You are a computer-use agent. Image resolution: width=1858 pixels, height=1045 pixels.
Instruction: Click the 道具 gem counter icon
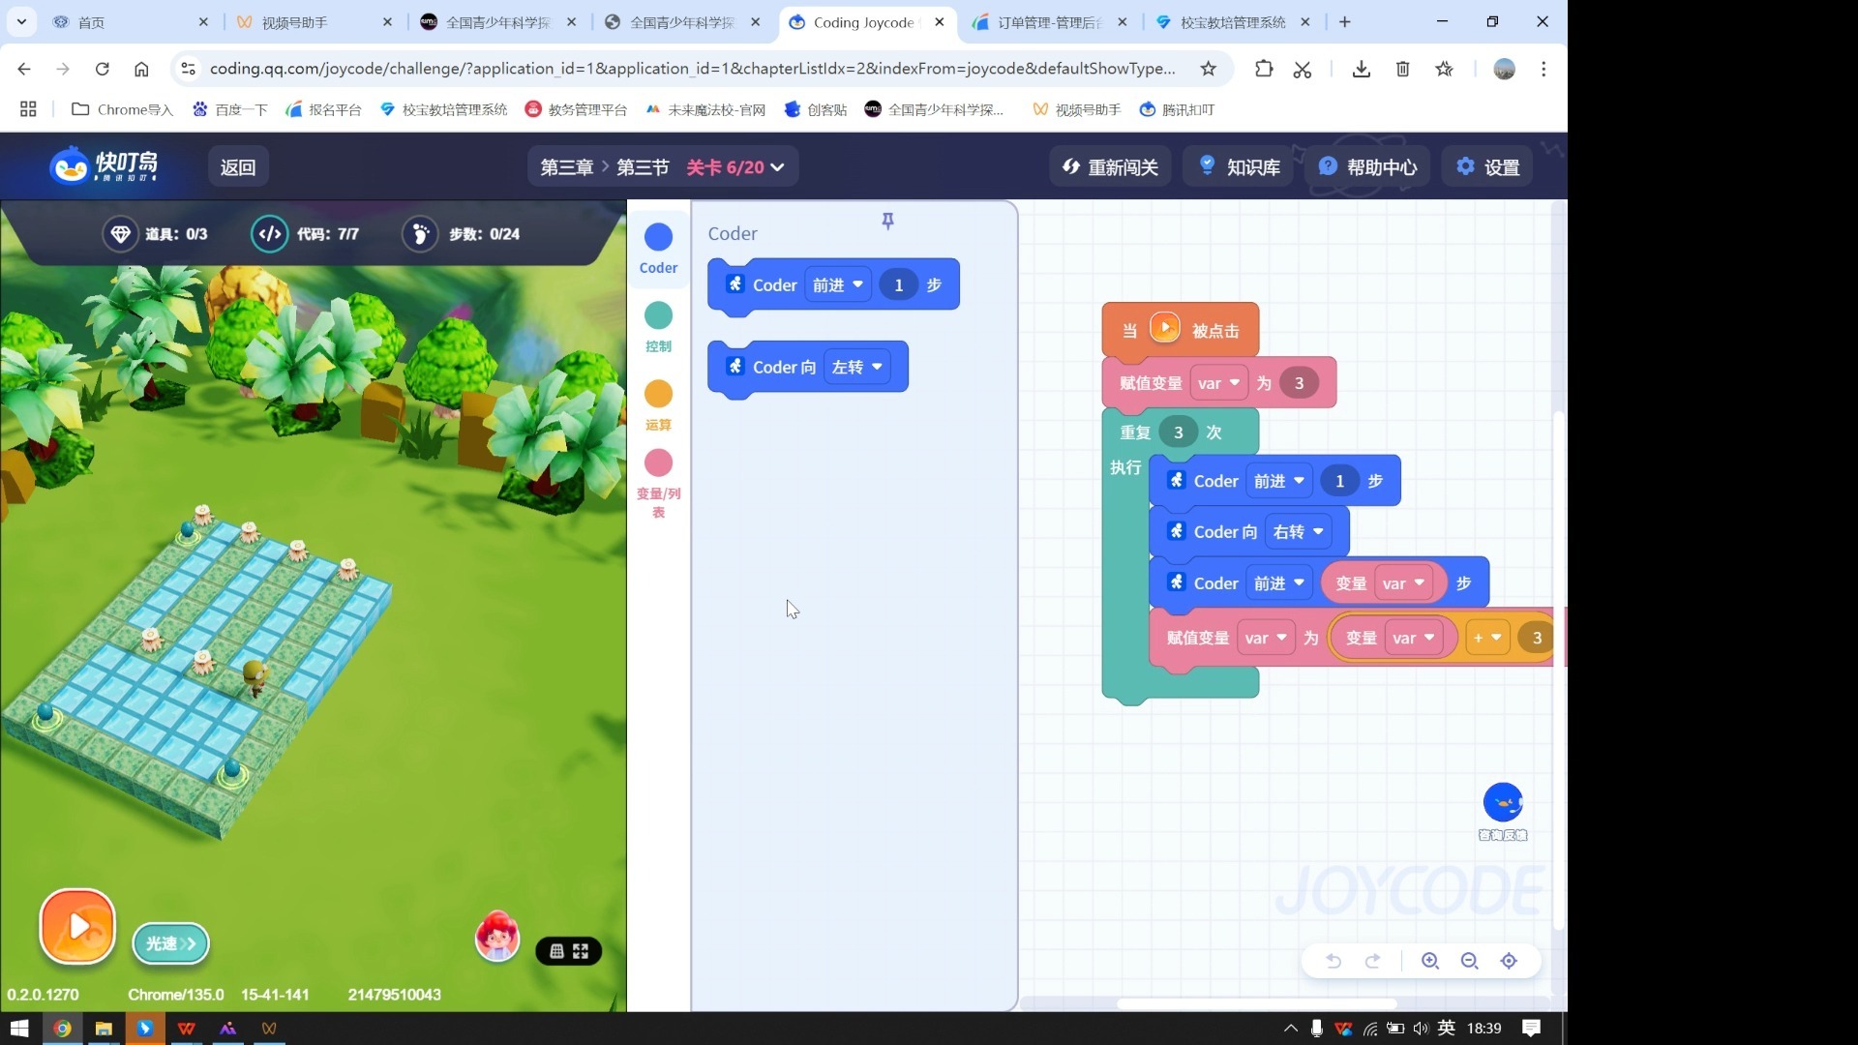point(121,234)
